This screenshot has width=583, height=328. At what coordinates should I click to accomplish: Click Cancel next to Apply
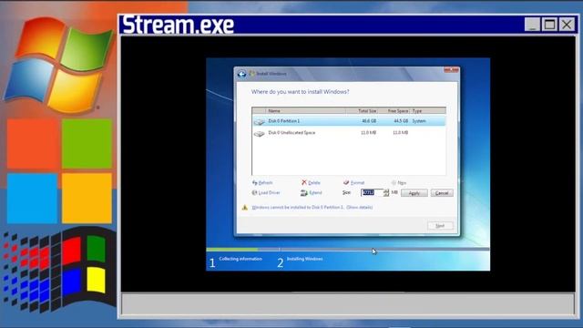[442, 193]
